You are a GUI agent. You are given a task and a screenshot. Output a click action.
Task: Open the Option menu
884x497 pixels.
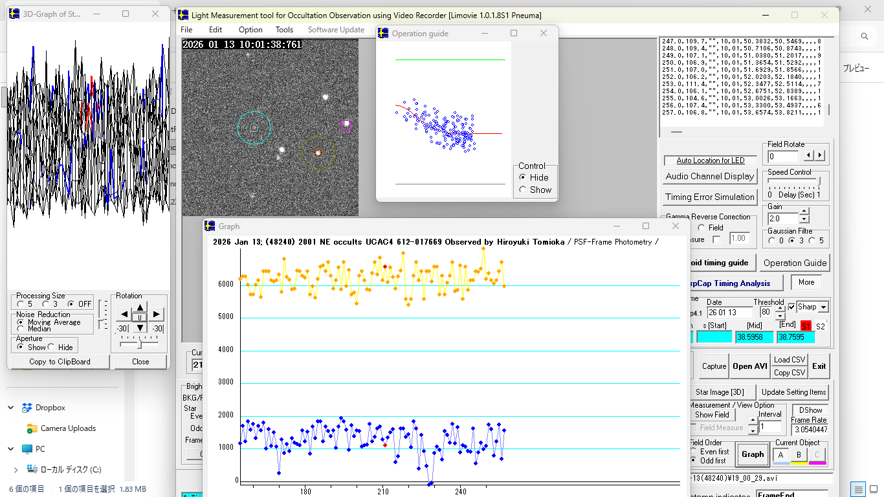[x=250, y=30]
